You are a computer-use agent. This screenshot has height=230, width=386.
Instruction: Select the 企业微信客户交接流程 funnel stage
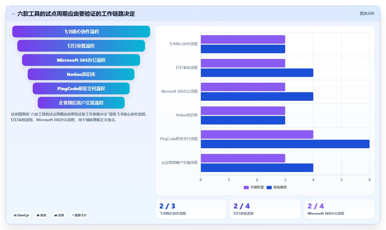[x=81, y=103]
